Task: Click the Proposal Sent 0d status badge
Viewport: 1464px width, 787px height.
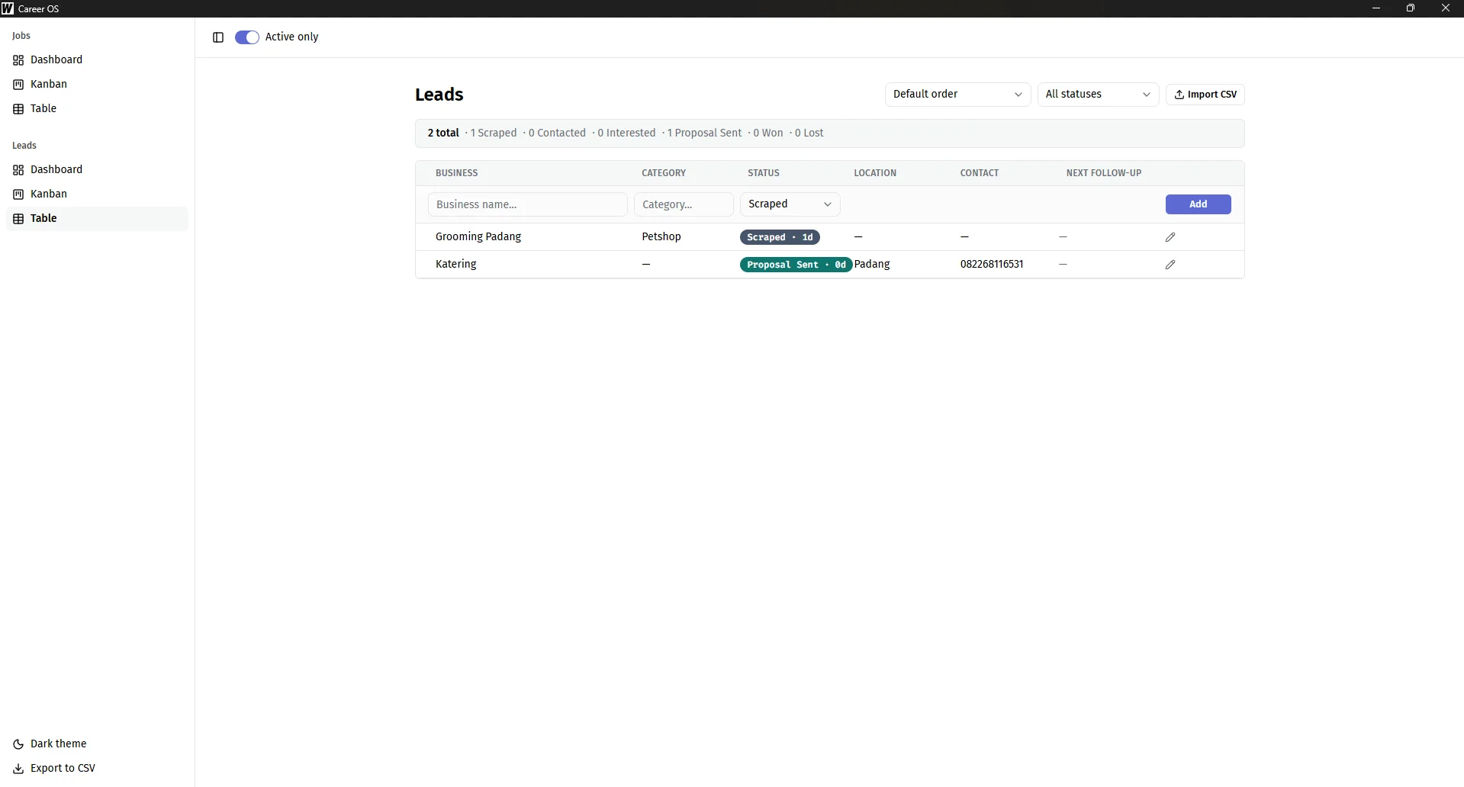Action: [796, 265]
